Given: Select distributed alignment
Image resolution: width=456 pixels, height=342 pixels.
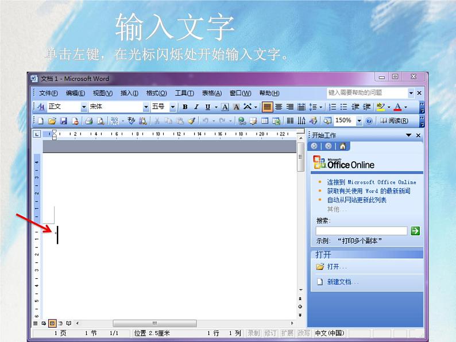Looking at the screenshot, I should pos(302,107).
